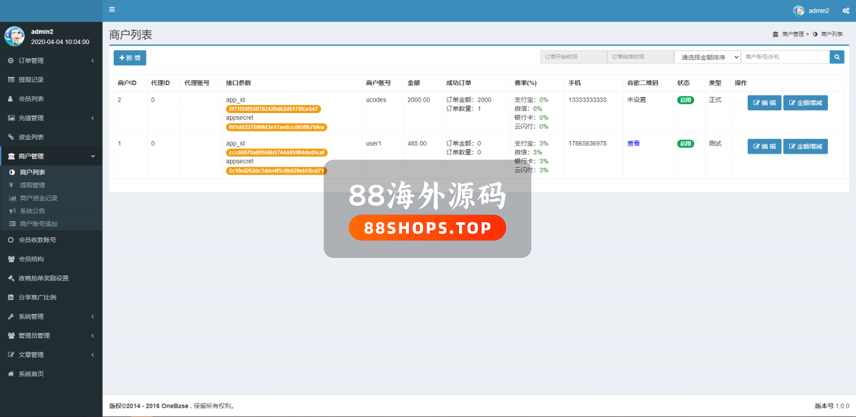Click the hamburger sidebar toggle icon

pos(112,10)
